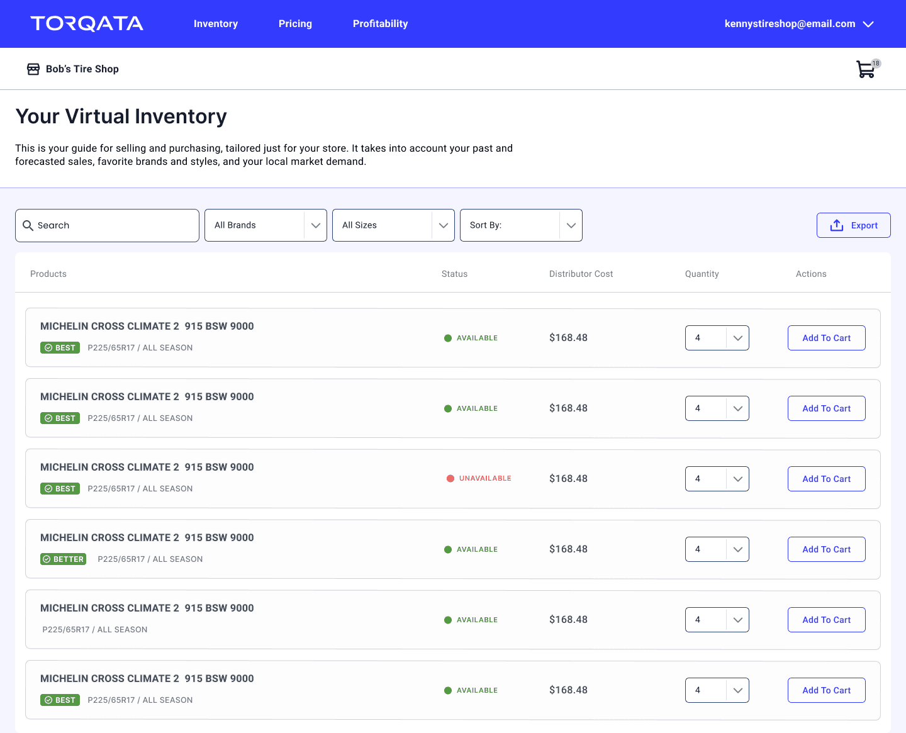Click the Your Virtual Inventory heading

tap(121, 116)
